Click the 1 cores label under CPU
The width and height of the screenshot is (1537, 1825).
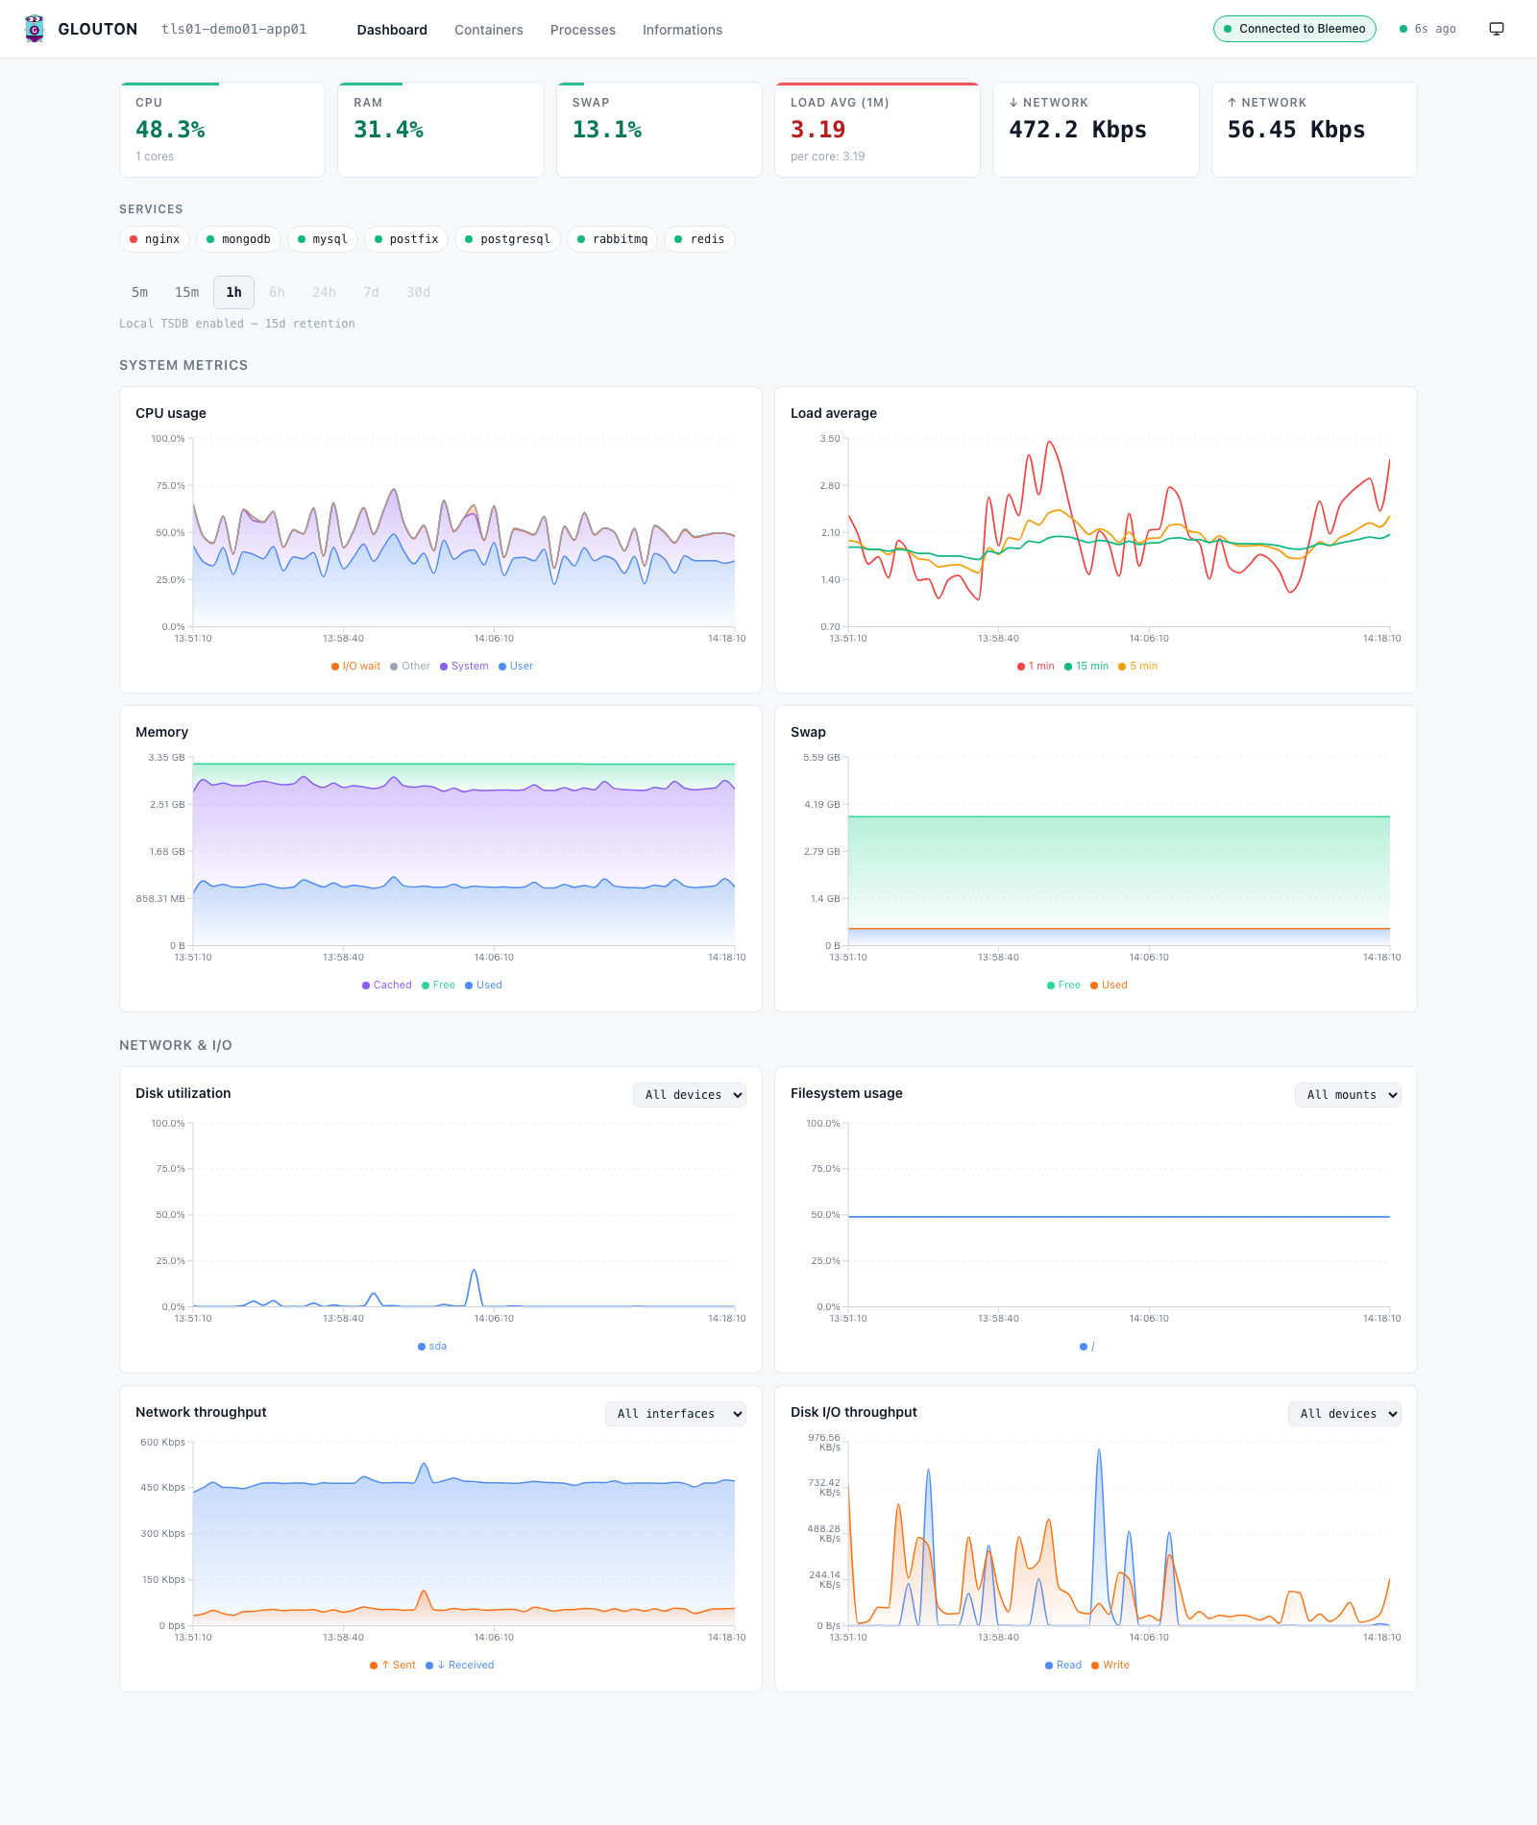[x=155, y=157]
